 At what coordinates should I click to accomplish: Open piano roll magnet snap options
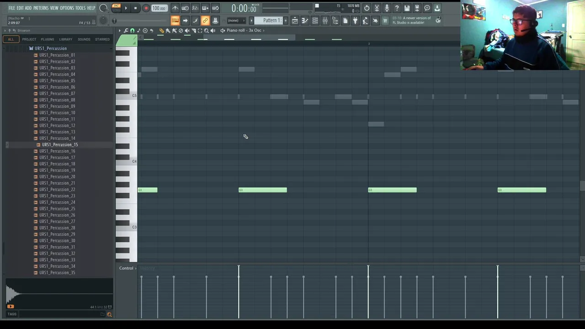click(x=133, y=31)
